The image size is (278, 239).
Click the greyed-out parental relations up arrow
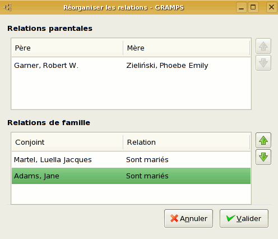pyautogui.click(x=263, y=46)
